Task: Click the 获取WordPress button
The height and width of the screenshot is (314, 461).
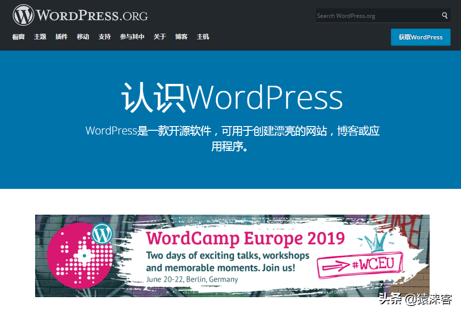Action: (420, 37)
